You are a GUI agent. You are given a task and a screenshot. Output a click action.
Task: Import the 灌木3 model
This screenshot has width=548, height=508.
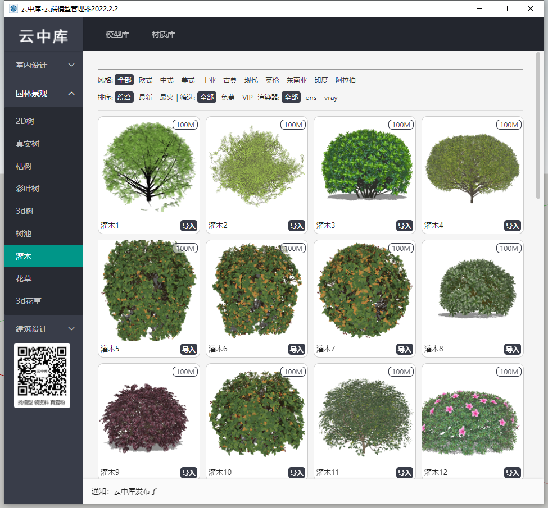pos(405,226)
